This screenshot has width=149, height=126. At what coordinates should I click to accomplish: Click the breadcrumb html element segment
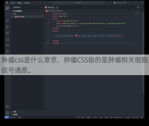pos(60,11)
